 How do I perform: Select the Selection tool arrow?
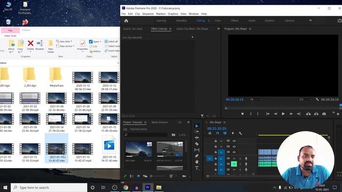[x=197, y=126]
